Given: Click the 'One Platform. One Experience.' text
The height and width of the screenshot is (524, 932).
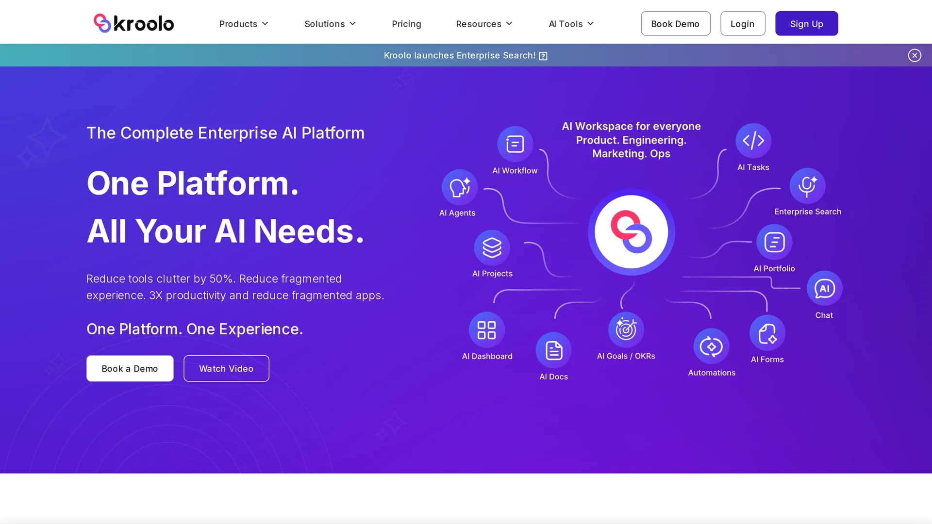Looking at the screenshot, I should pos(195,329).
